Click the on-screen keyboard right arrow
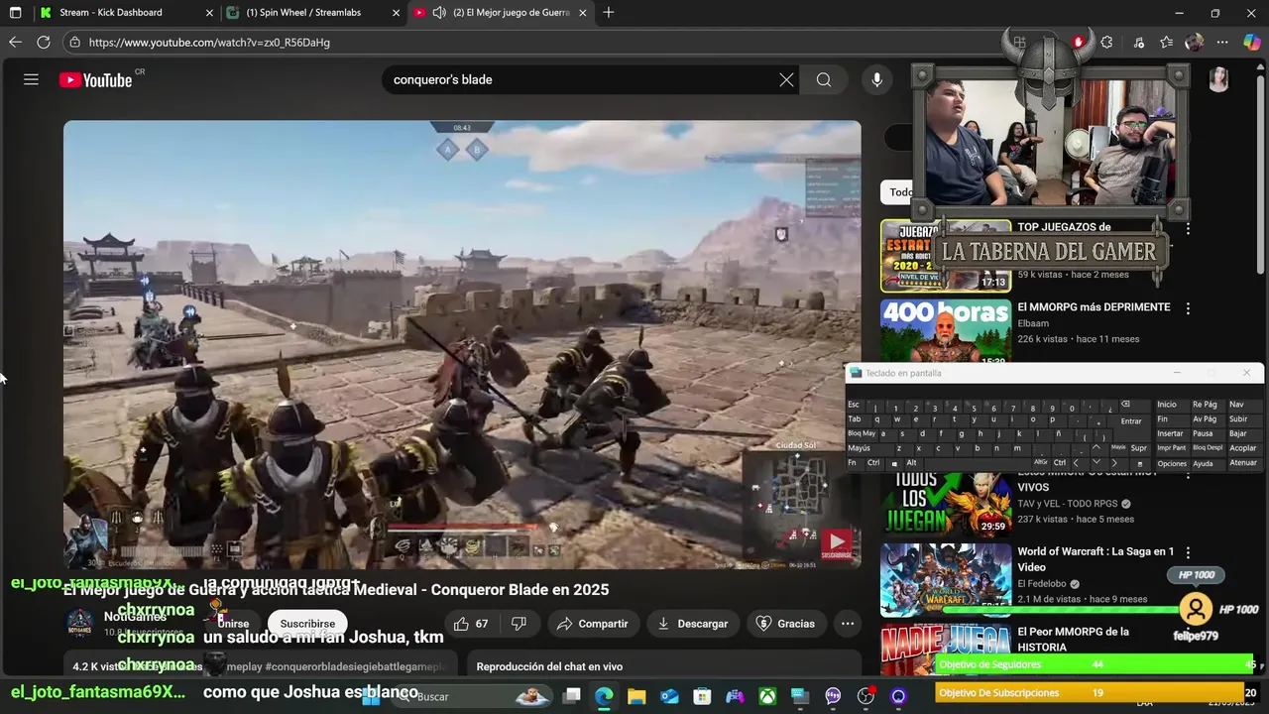The width and height of the screenshot is (1269, 714). [1115, 463]
